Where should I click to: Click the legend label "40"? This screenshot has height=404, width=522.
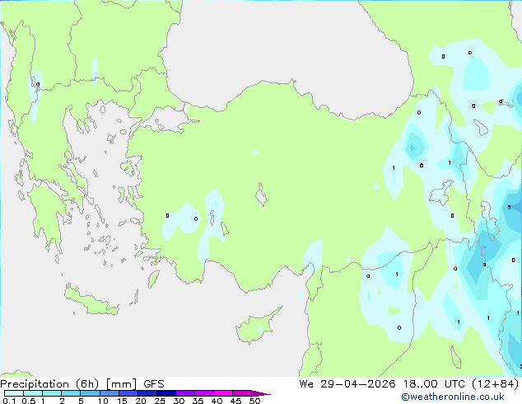point(217,401)
